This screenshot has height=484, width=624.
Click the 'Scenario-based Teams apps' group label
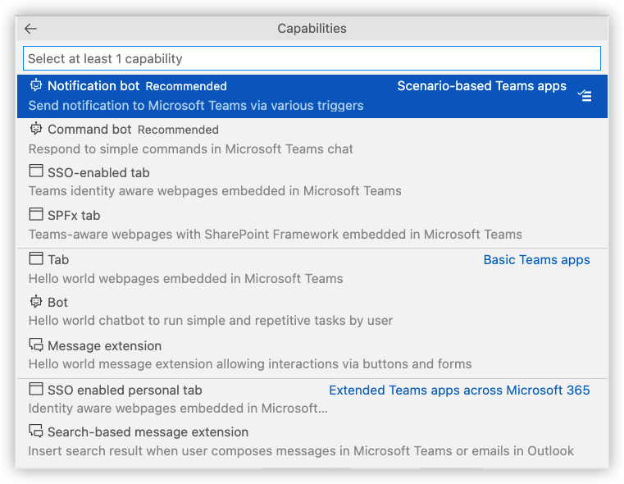pos(481,86)
